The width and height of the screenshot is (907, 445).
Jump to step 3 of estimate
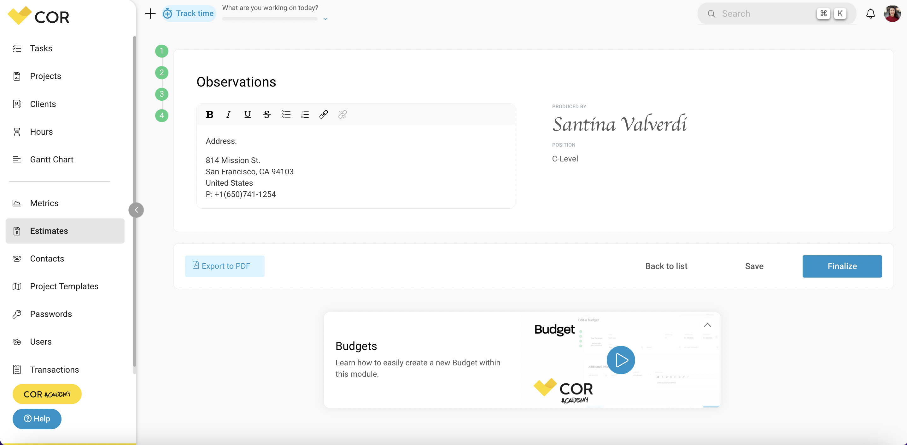(161, 94)
